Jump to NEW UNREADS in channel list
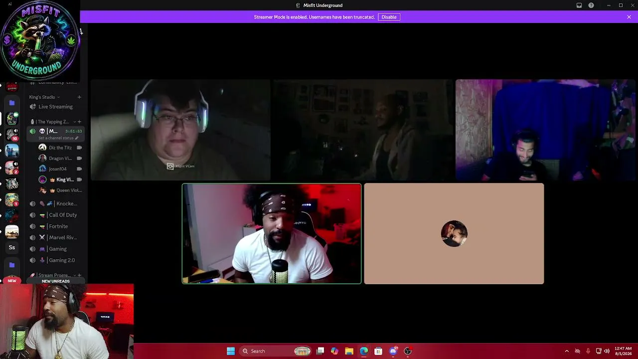The image size is (638, 359). point(56,281)
